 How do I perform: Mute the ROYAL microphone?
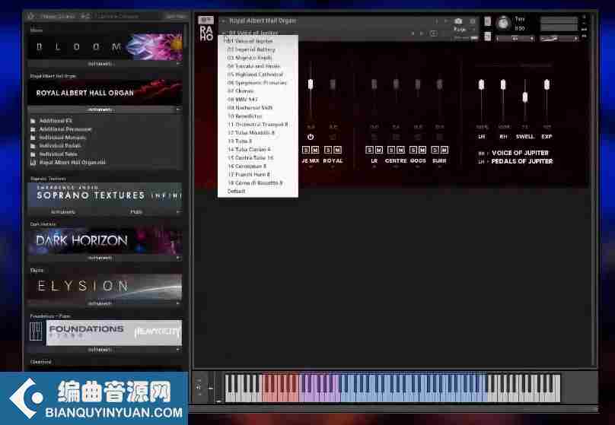(x=337, y=150)
